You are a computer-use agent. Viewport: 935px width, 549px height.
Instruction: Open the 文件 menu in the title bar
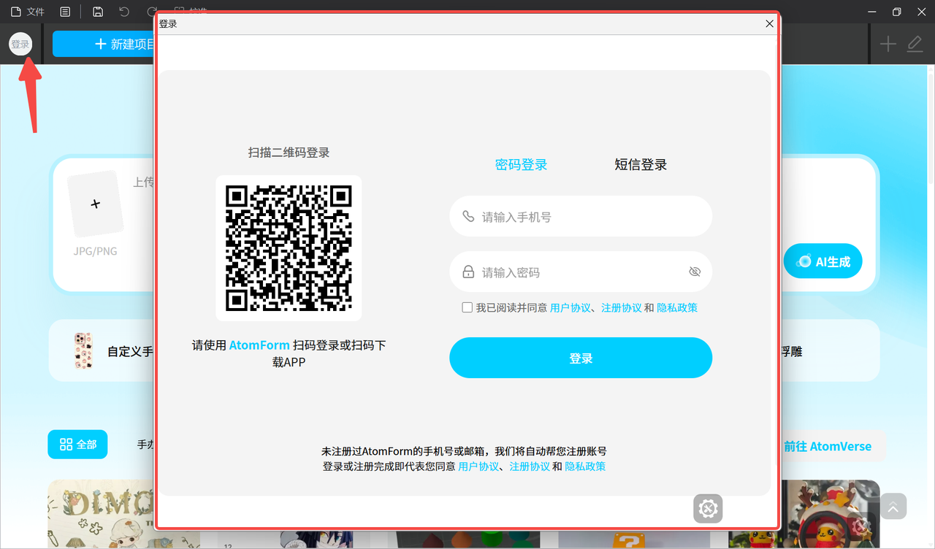pos(28,12)
